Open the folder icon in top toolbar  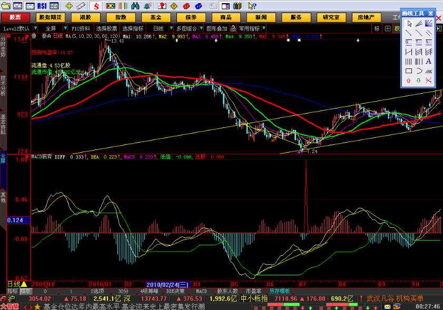[x=6, y=5]
